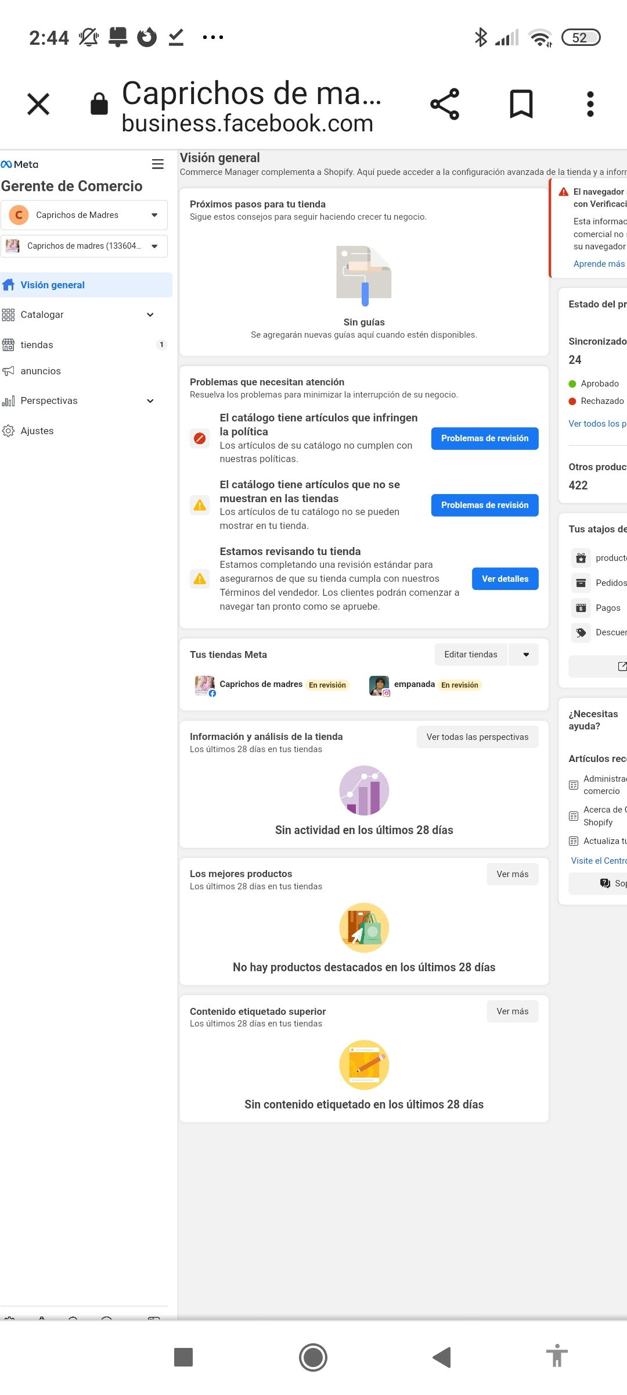Image resolution: width=627 pixels, height=1395 pixels.
Task: Expand the Perspectivas chevron
Action: (x=150, y=400)
